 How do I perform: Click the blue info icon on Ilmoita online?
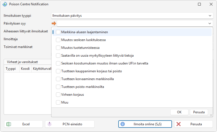click(122, 124)
